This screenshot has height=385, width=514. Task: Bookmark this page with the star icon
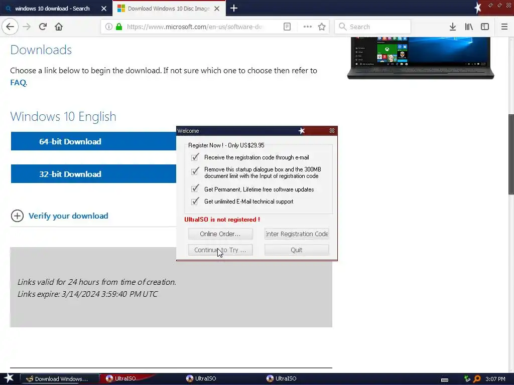click(x=322, y=27)
